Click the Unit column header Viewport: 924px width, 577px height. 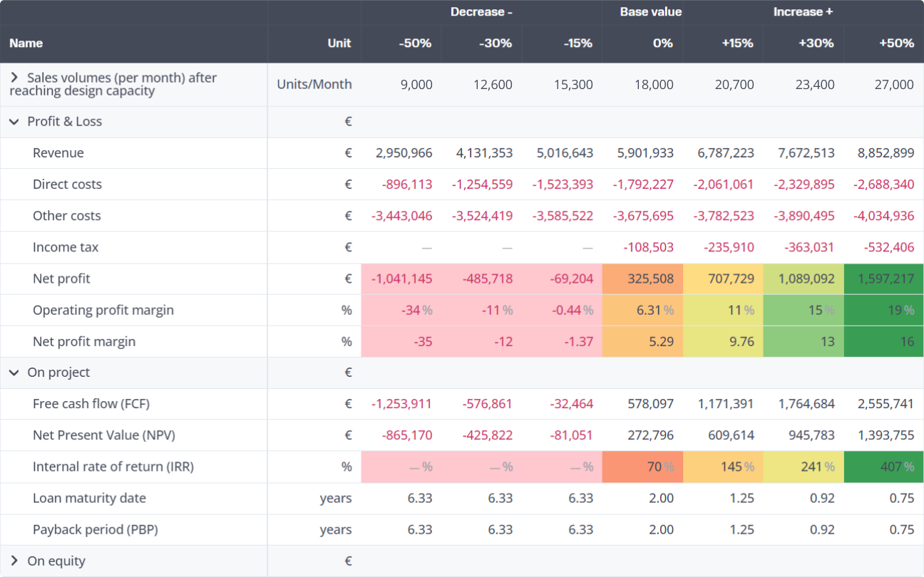pos(339,43)
